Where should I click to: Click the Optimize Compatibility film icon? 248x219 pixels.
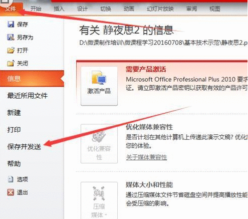click(99, 136)
